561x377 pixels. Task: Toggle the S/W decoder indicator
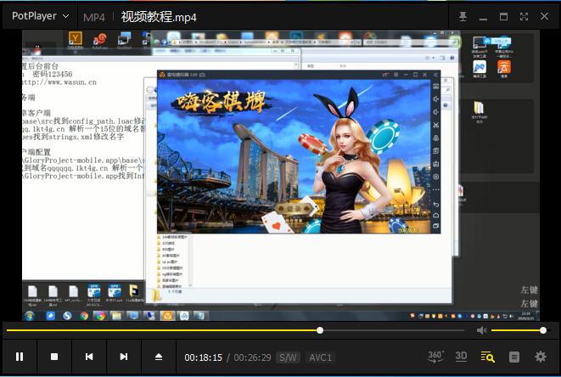click(x=288, y=357)
